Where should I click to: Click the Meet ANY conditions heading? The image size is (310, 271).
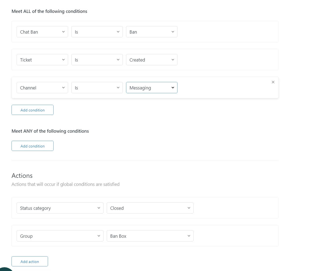pos(50,131)
